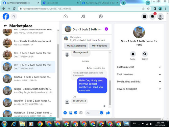The width and height of the screenshot is (169, 127).
Task: Search within the conversation using magnifier icon
Action: 145,54
